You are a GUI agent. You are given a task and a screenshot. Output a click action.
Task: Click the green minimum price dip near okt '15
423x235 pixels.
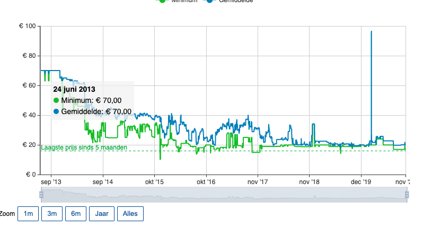point(160,158)
